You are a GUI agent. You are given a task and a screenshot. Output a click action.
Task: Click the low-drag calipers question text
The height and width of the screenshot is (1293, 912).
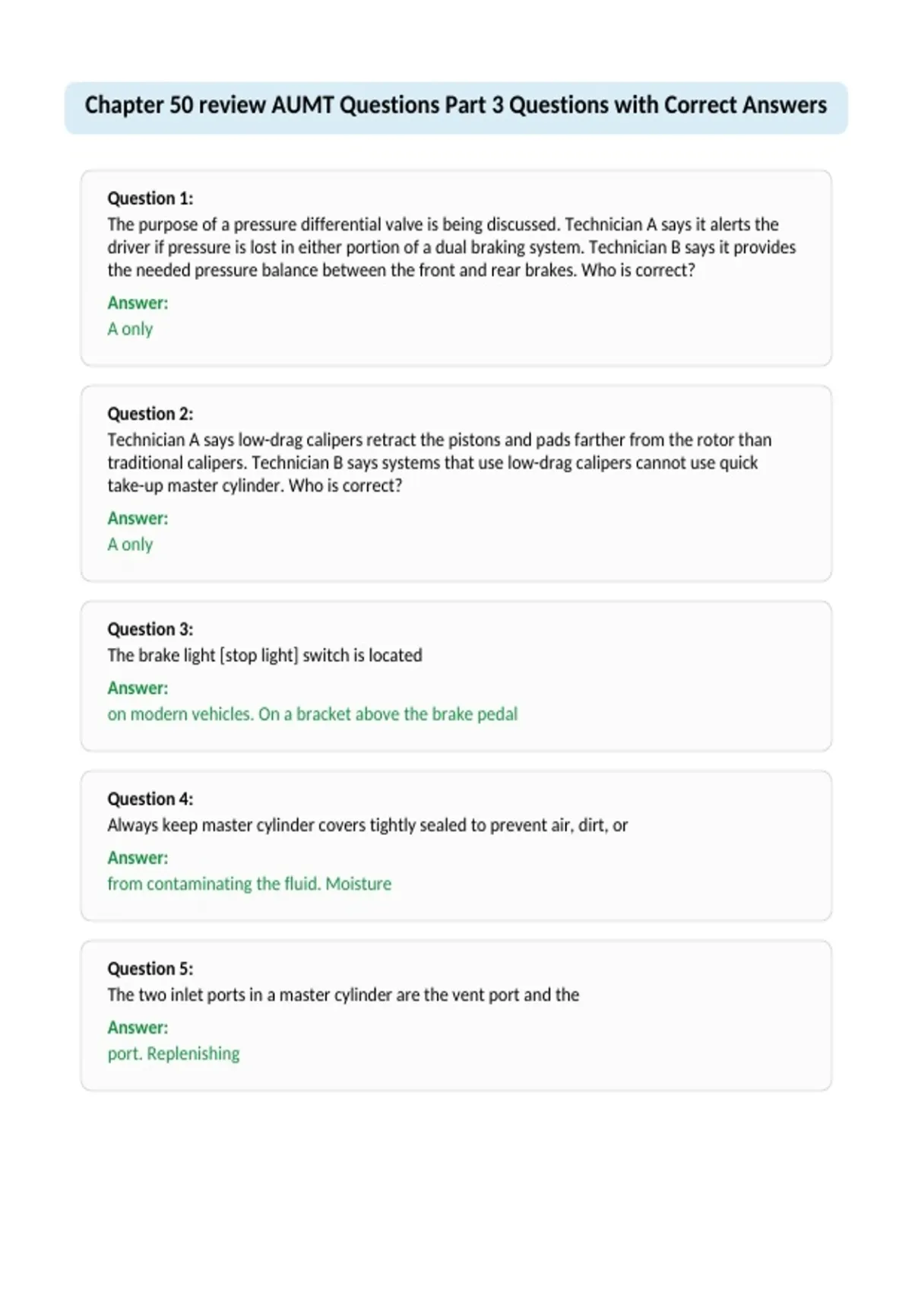click(439, 462)
